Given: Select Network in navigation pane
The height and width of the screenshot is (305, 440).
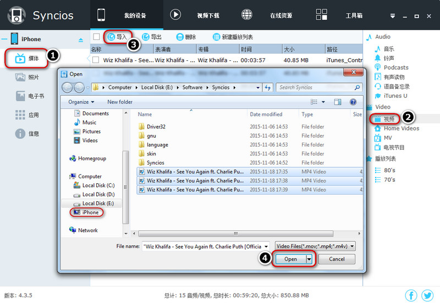Looking at the screenshot, I should pyautogui.click(x=84, y=230).
